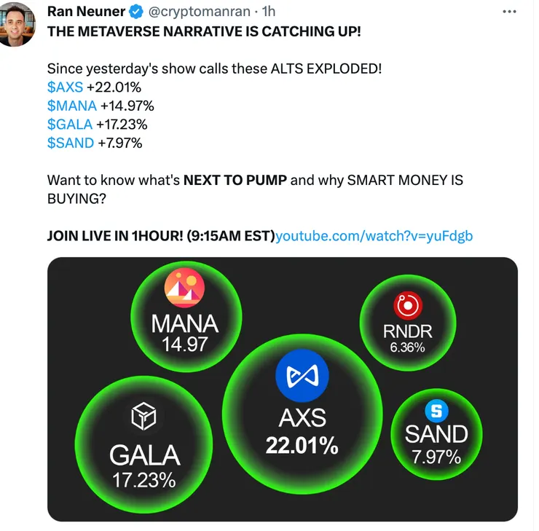Click the Axie Infinity AXS logo icon
This screenshot has height=531, width=539.
(x=302, y=375)
